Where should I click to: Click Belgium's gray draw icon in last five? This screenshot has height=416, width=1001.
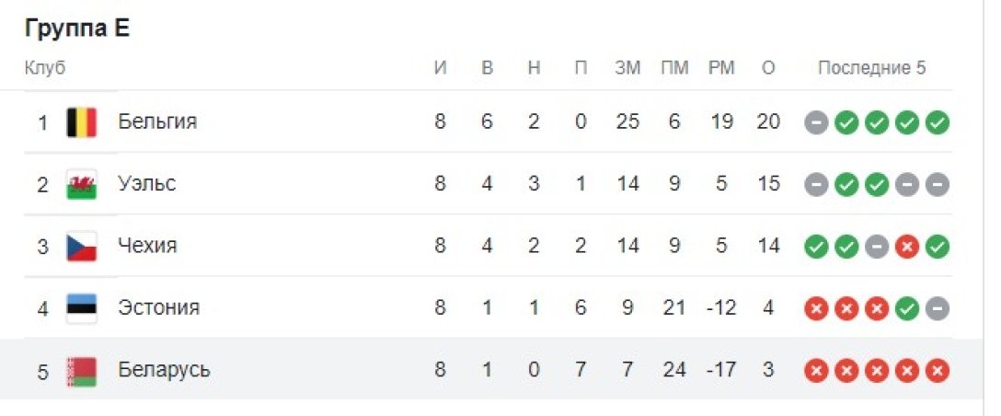click(816, 122)
